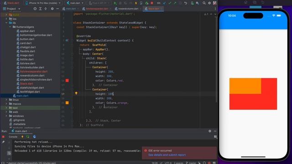The height and width of the screenshot is (164, 292).
Task: Open appbar.dart in project tree
Action: pos(27,31)
